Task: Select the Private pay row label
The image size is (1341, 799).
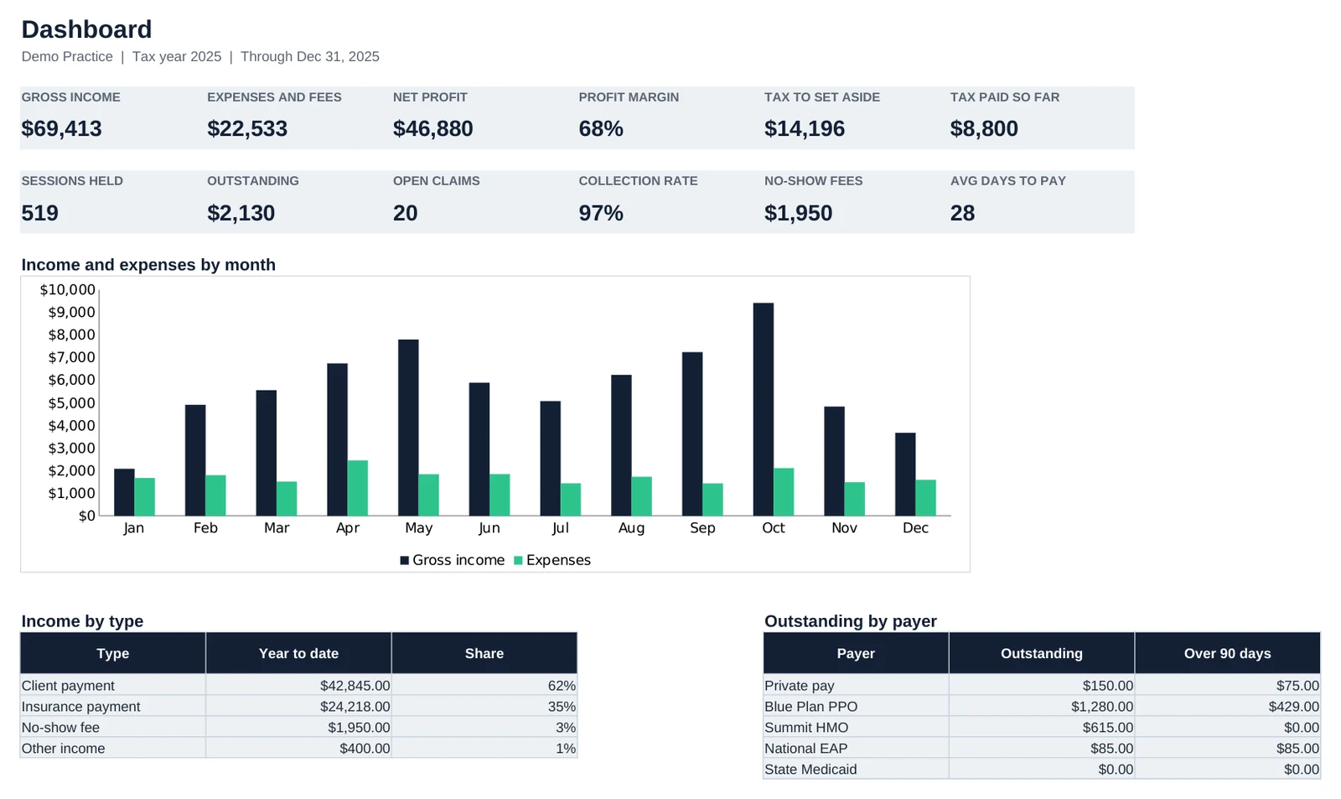Action: pyautogui.click(x=800, y=686)
